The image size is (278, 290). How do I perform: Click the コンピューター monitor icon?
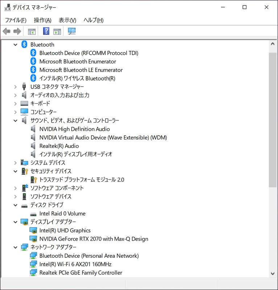[24, 112]
